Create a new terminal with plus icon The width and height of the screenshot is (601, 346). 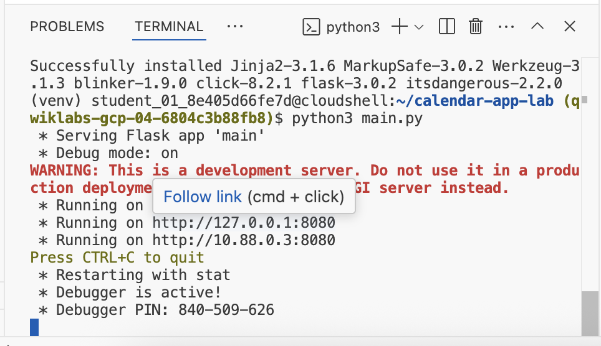399,27
